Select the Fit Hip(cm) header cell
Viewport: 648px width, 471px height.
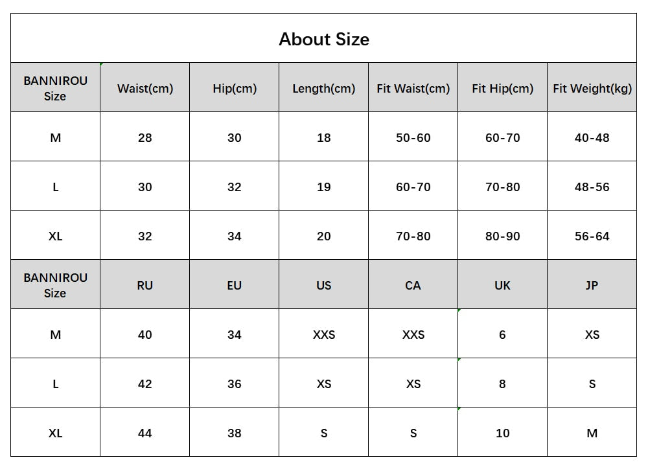click(x=502, y=89)
